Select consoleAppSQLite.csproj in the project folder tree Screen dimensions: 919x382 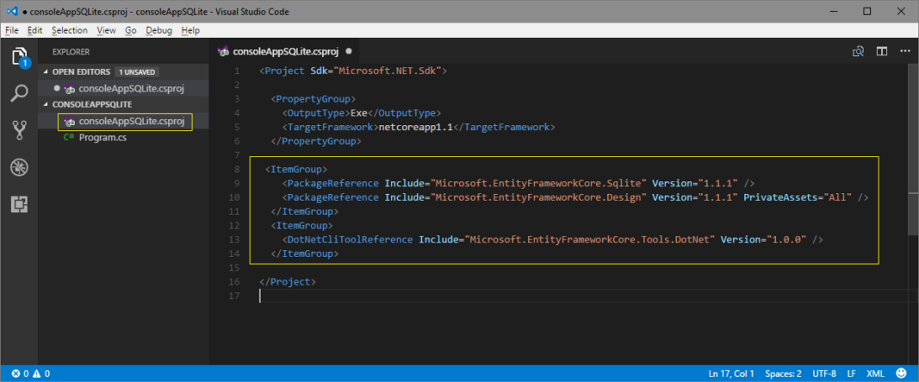tap(124, 122)
